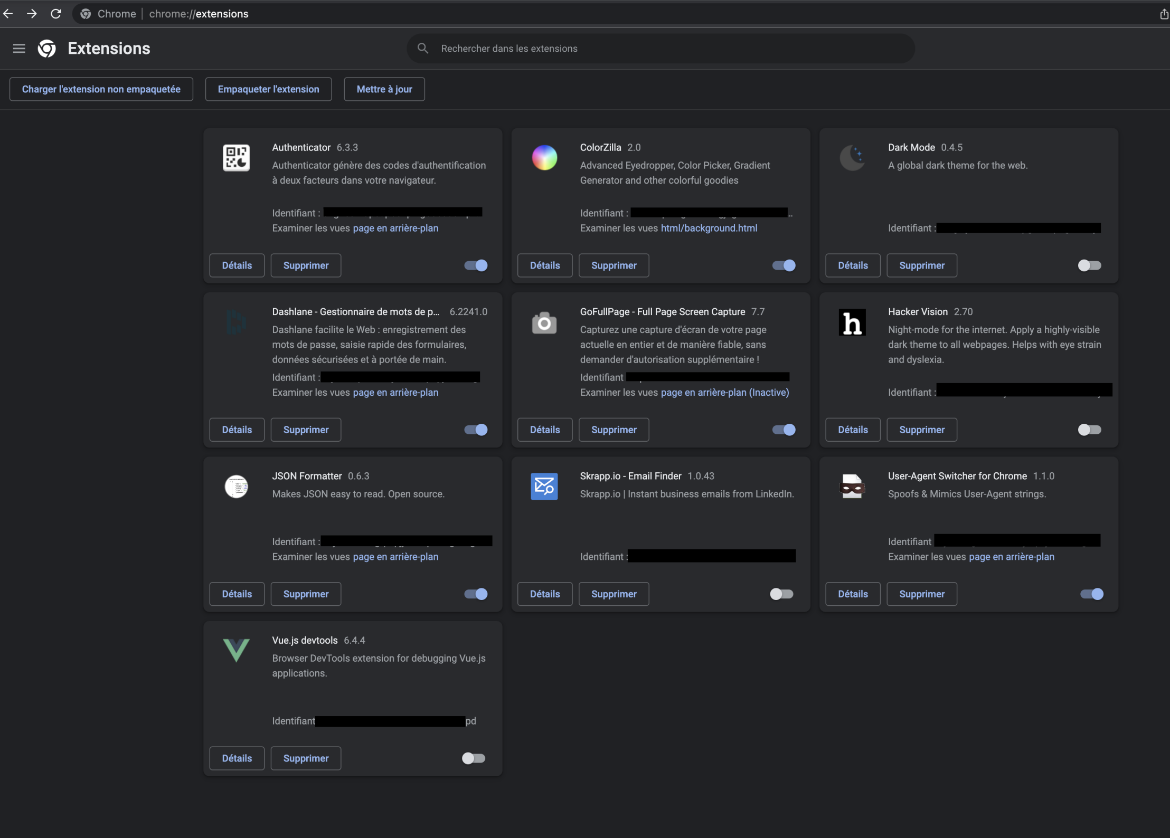
Task: Click Supprimer for JSON Formatter
Action: pos(306,594)
